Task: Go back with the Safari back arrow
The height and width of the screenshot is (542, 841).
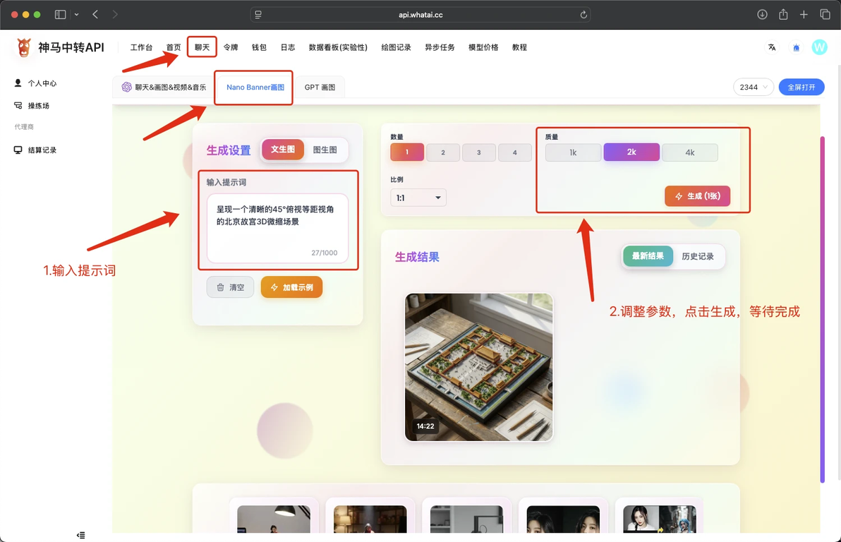Action: [95, 15]
